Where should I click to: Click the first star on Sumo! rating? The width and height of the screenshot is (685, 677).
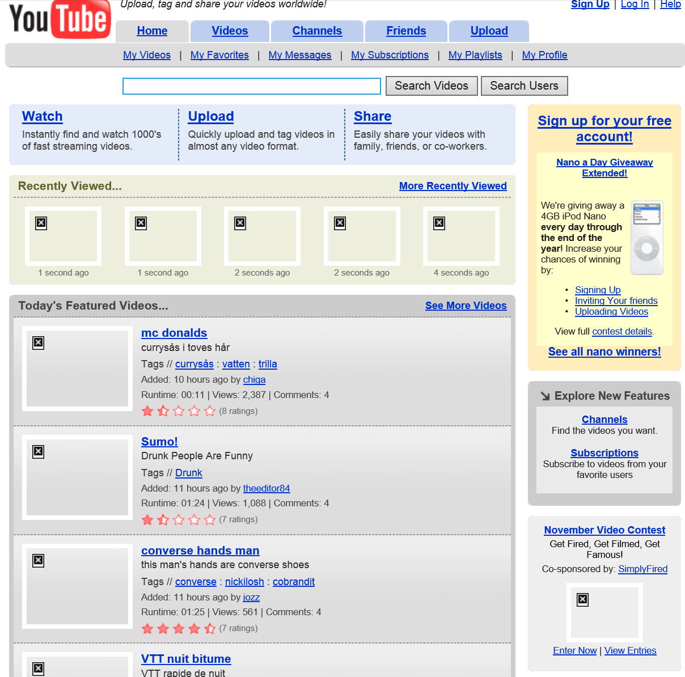tap(147, 519)
